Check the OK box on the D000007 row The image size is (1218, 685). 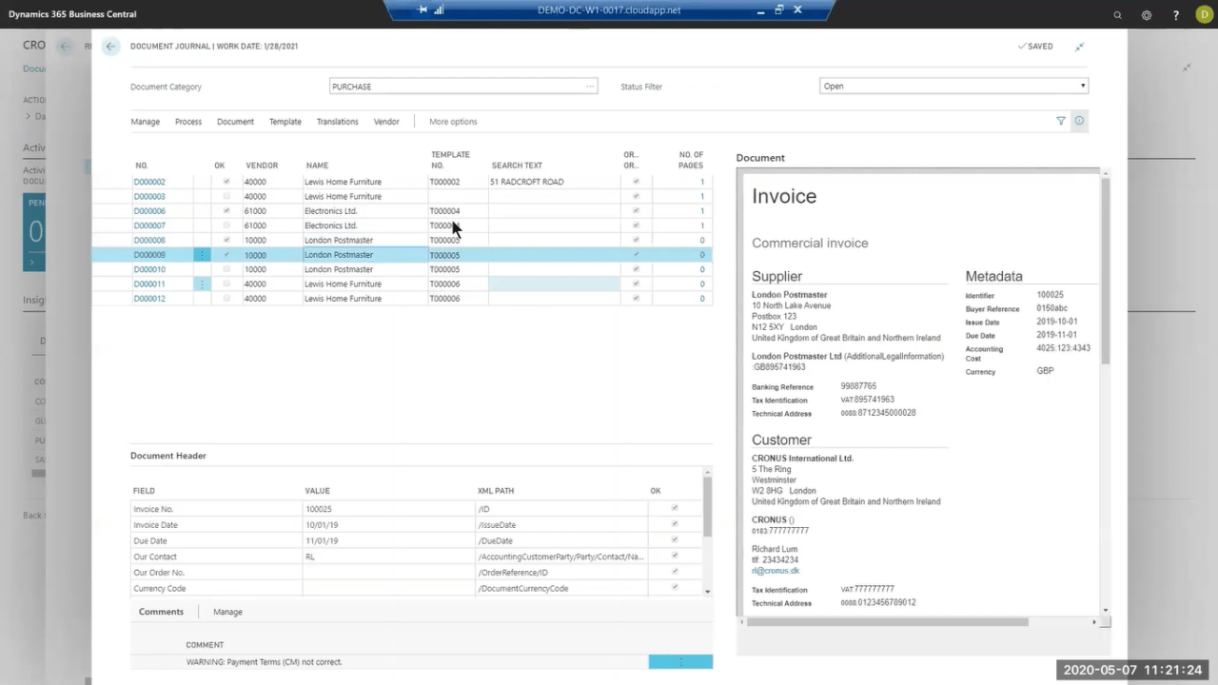(226, 225)
